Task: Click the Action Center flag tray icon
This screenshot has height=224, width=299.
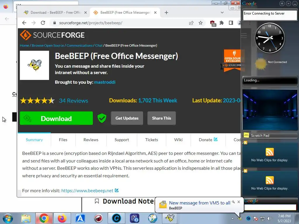Action: (255, 218)
